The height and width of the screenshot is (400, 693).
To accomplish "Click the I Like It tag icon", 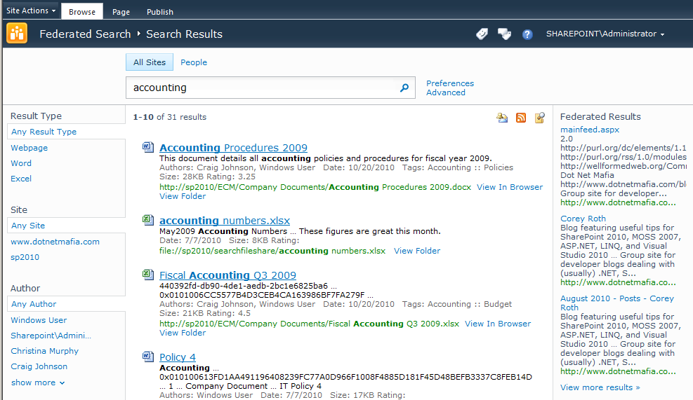I will point(482,34).
